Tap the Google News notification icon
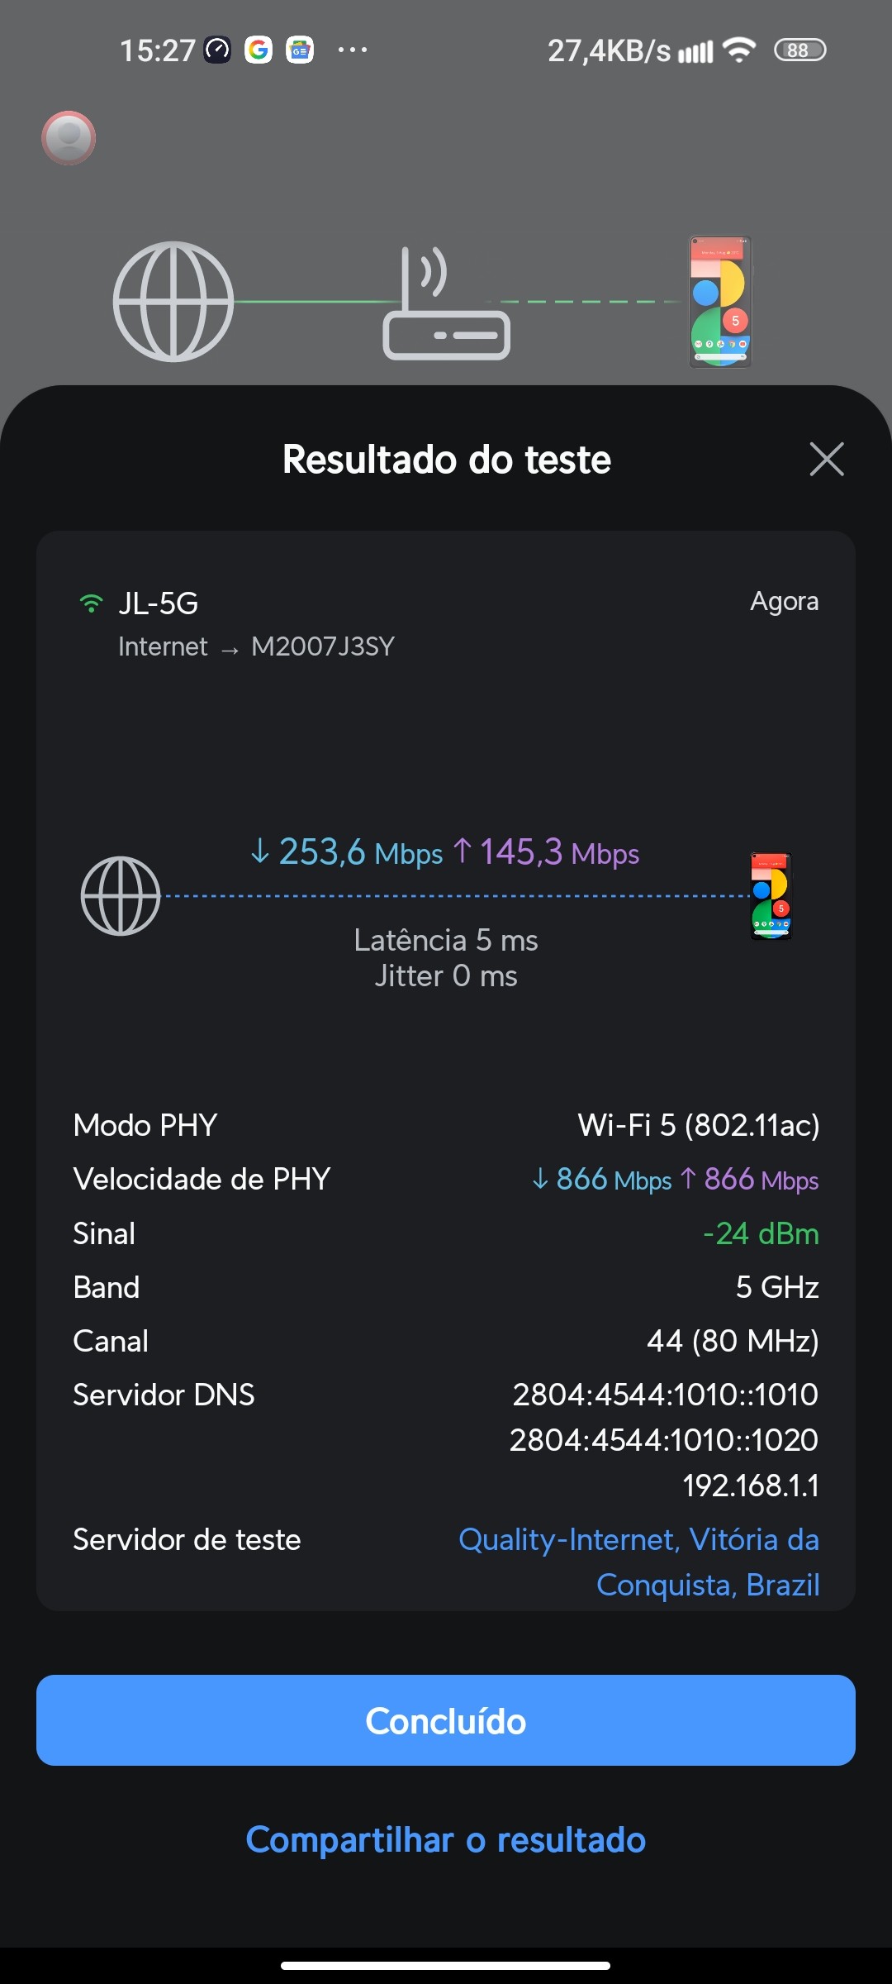The image size is (892, 1984). click(300, 50)
